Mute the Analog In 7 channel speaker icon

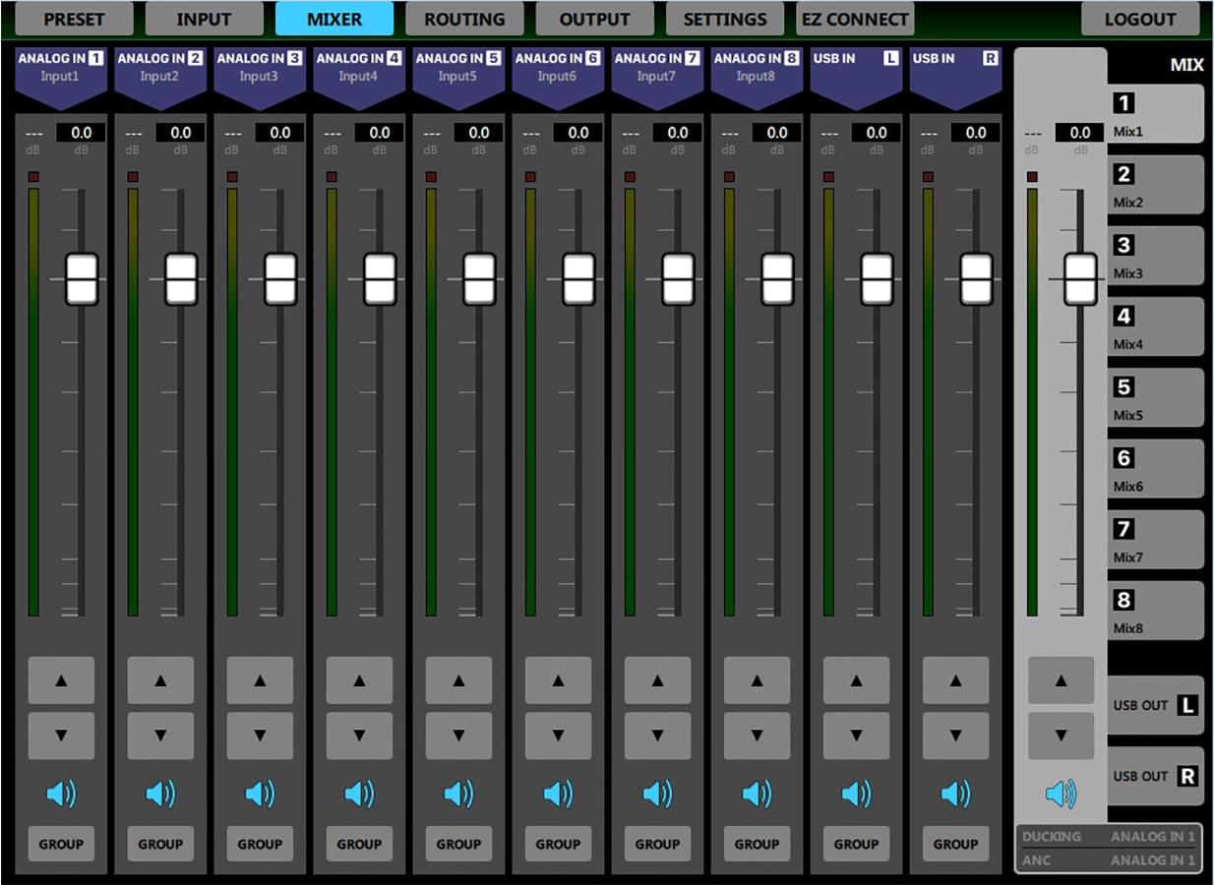pos(657,794)
